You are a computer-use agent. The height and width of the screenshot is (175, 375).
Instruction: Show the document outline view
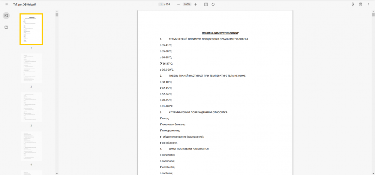(x=6, y=27)
